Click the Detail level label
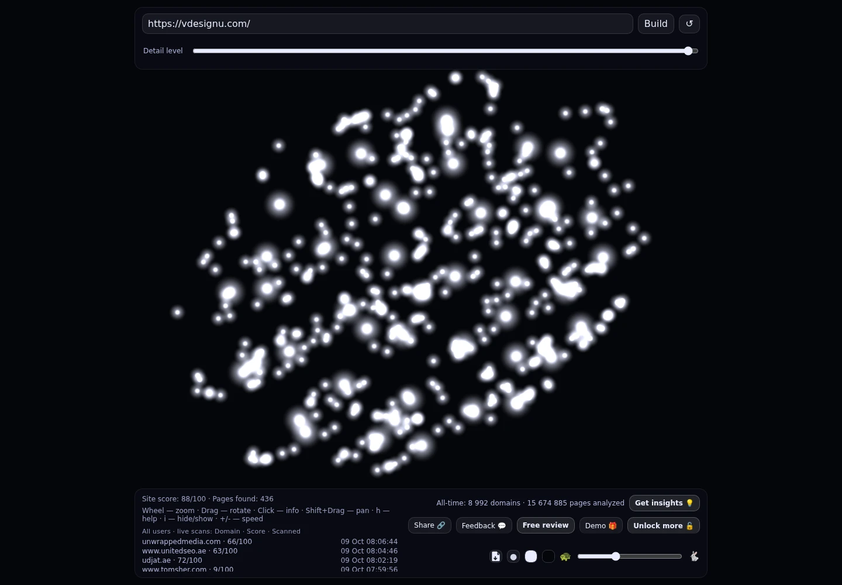This screenshot has width=842, height=585. pos(163,51)
